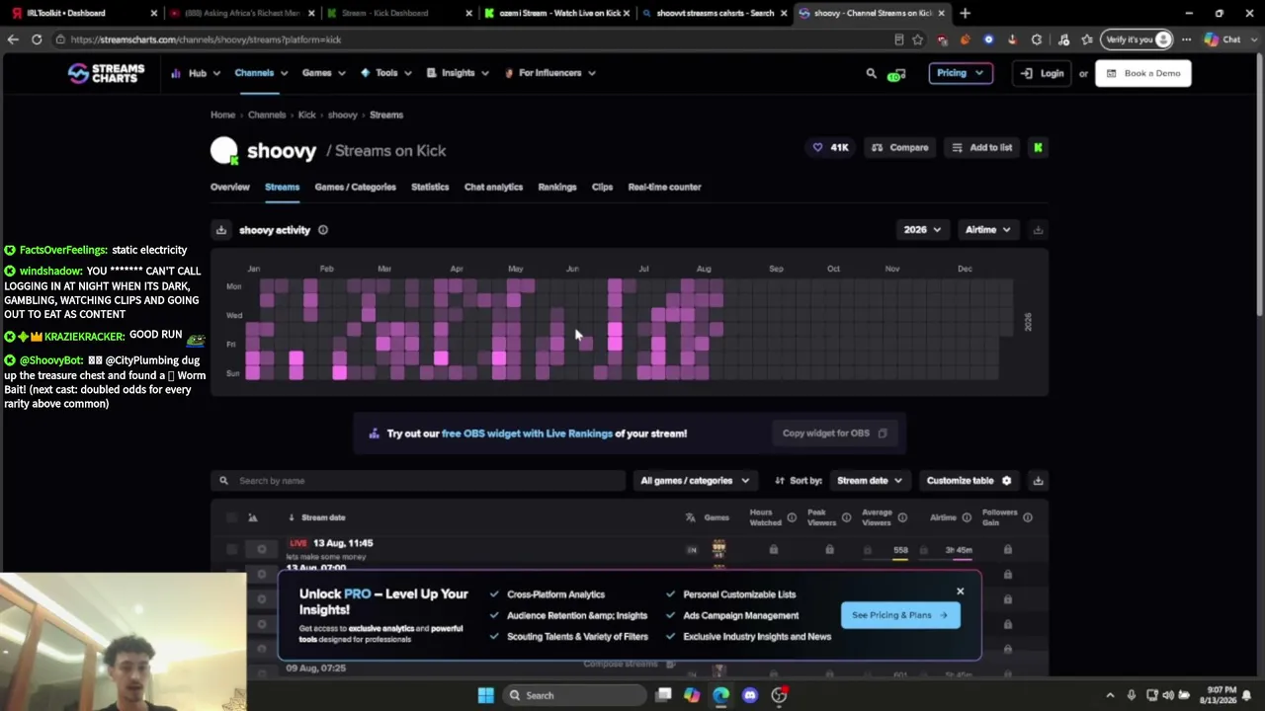Open the Stream date sort dropdown
This screenshot has height=711, width=1265.
[870, 481]
